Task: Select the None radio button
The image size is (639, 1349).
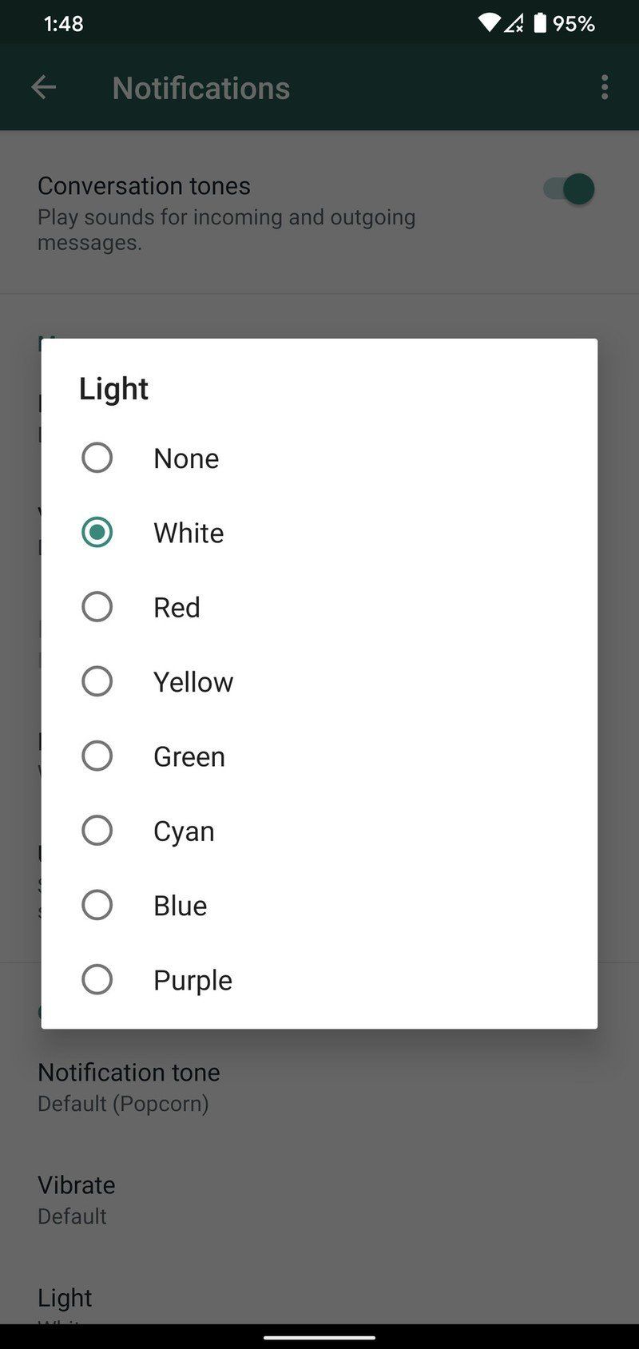Action: (97, 458)
